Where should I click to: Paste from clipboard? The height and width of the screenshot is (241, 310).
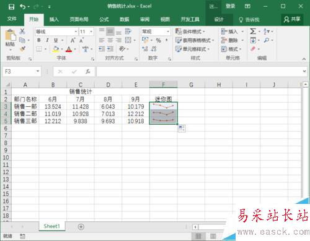(x=10, y=38)
